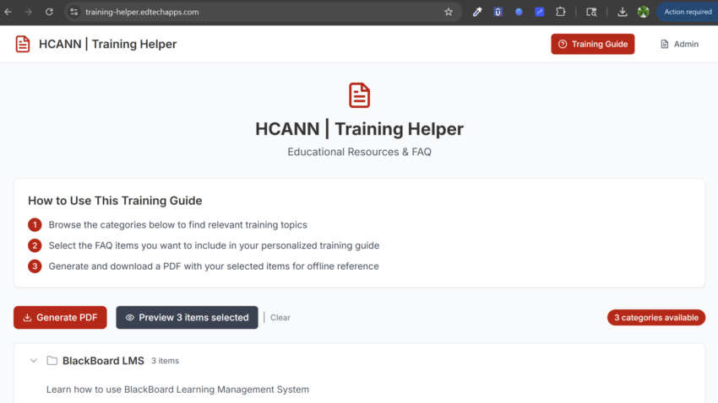Image resolution: width=718 pixels, height=403 pixels.
Task: Open the shield extension with U badge
Action: [x=498, y=12]
